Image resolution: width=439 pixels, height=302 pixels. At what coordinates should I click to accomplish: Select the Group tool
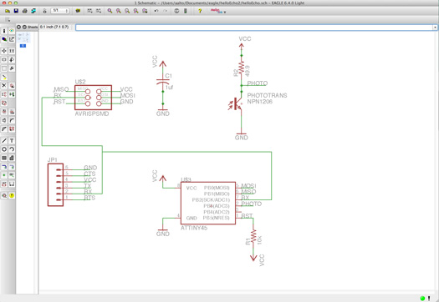pos(4,68)
